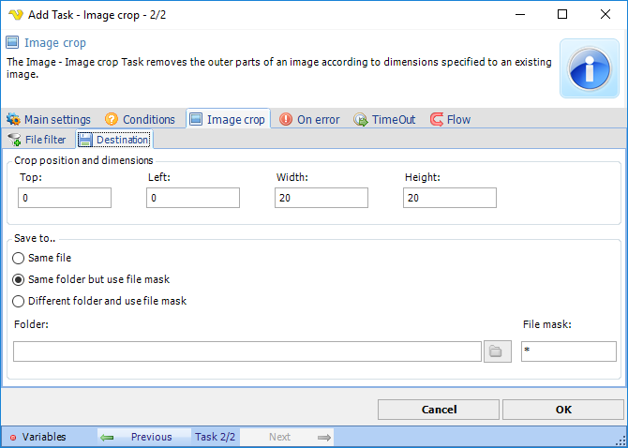Screen dimensions: 628x448
Task: Choose Different folder and use file mask
Action: click(18, 301)
